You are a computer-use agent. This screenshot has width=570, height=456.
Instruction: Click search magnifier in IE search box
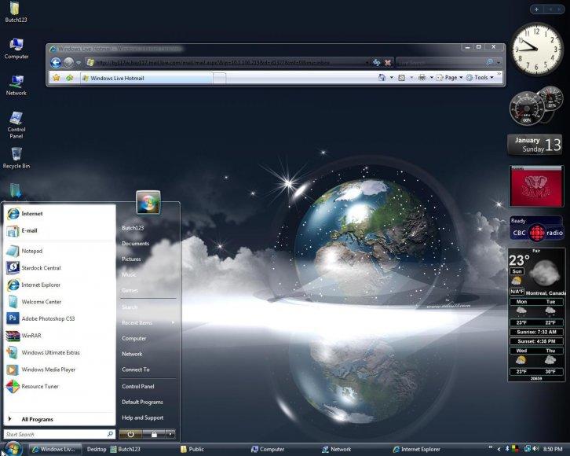click(490, 63)
